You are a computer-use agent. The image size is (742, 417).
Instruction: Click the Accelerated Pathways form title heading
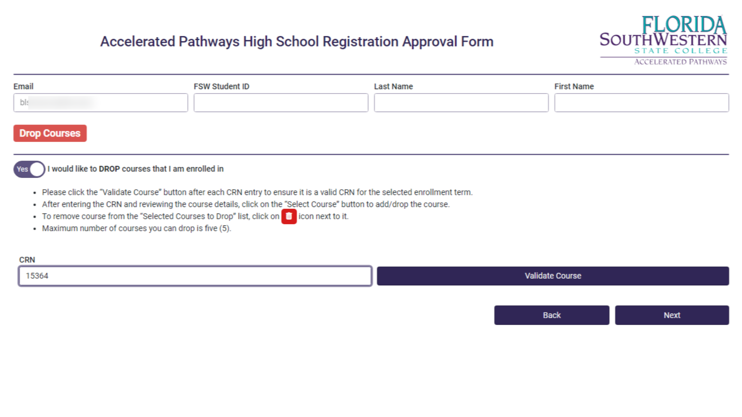coord(297,41)
